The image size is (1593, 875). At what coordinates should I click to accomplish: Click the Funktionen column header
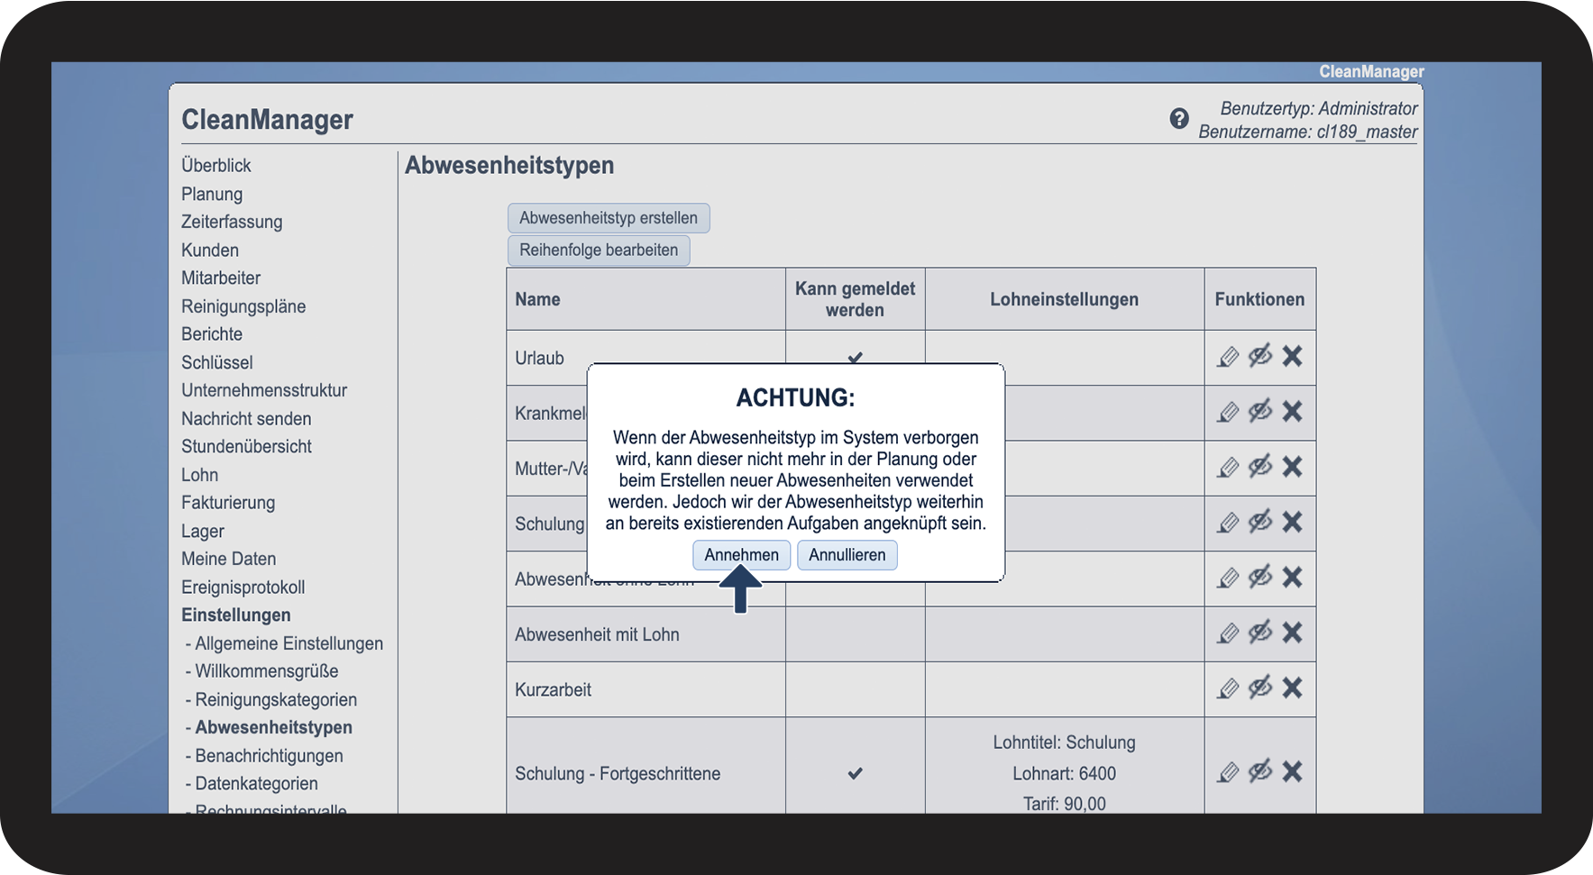coord(1259,300)
